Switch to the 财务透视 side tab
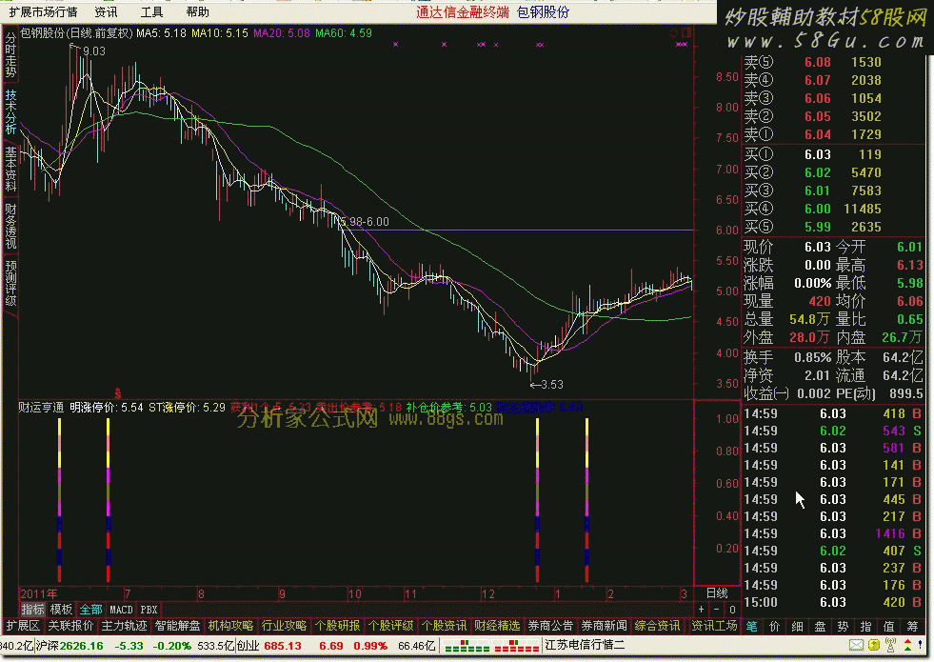Viewport: 934px width, 662px height. click(10, 227)
